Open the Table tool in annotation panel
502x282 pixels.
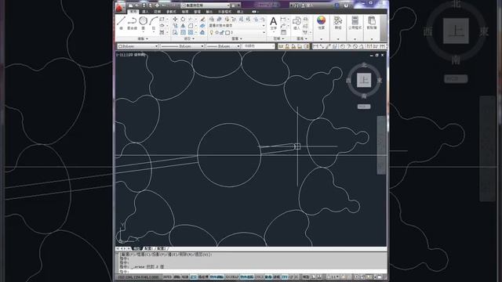(283, 32)
